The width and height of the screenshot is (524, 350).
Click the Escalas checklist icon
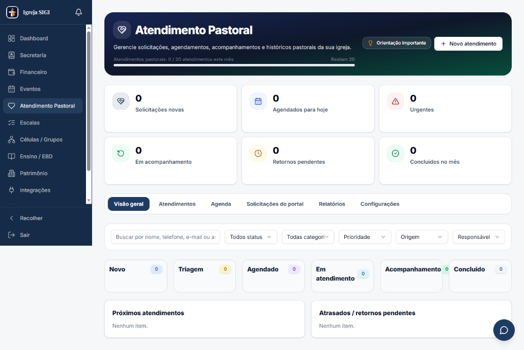11,123
